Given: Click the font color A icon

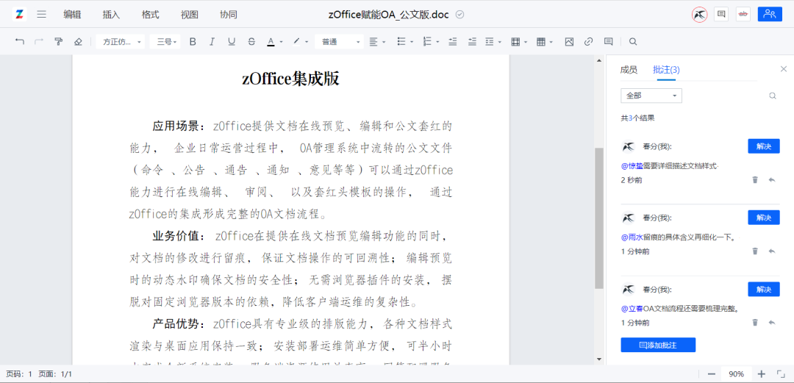Looking at the screenshot, I should (271, 42).
